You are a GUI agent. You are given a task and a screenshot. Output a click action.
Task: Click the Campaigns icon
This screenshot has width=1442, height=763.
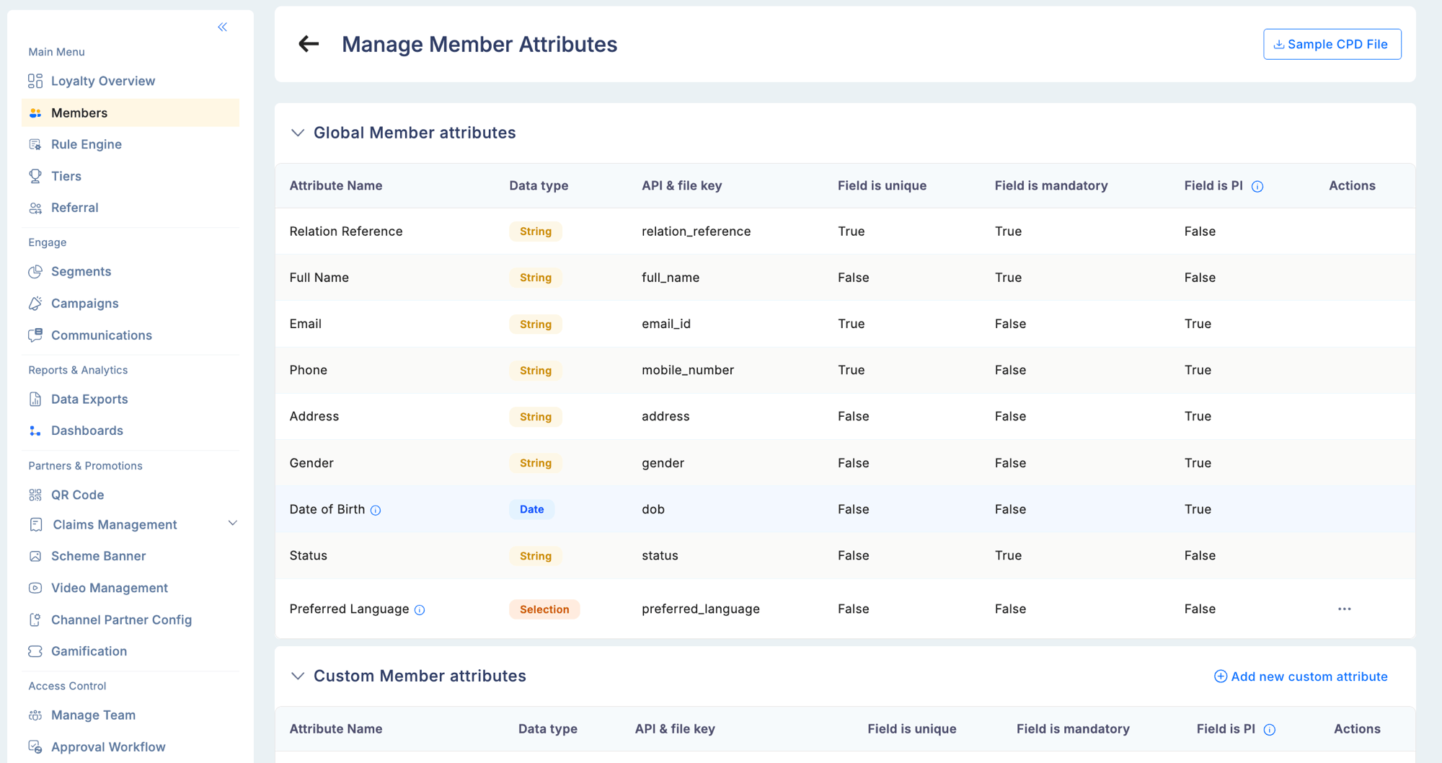point(35,304)
